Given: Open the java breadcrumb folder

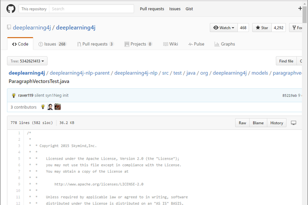Looking at the screenshot, I should [191, 73].
